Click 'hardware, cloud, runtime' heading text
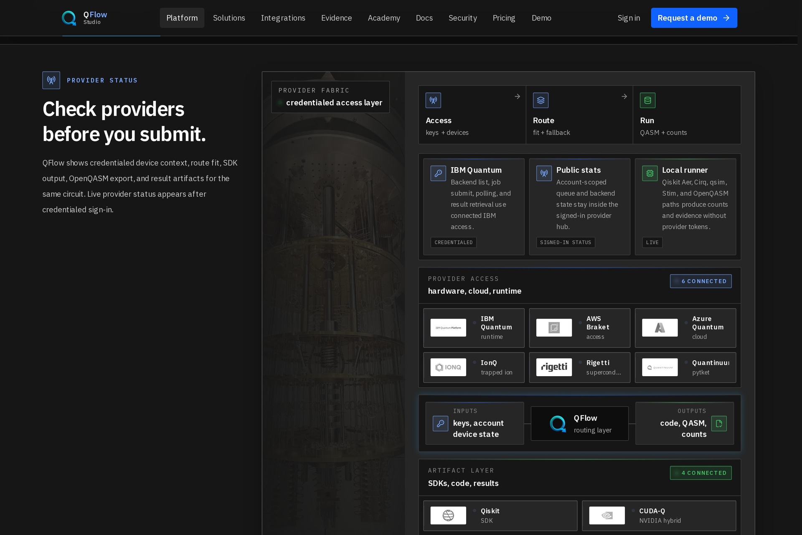This screenshot has height=535, width=802. [475, 291]
